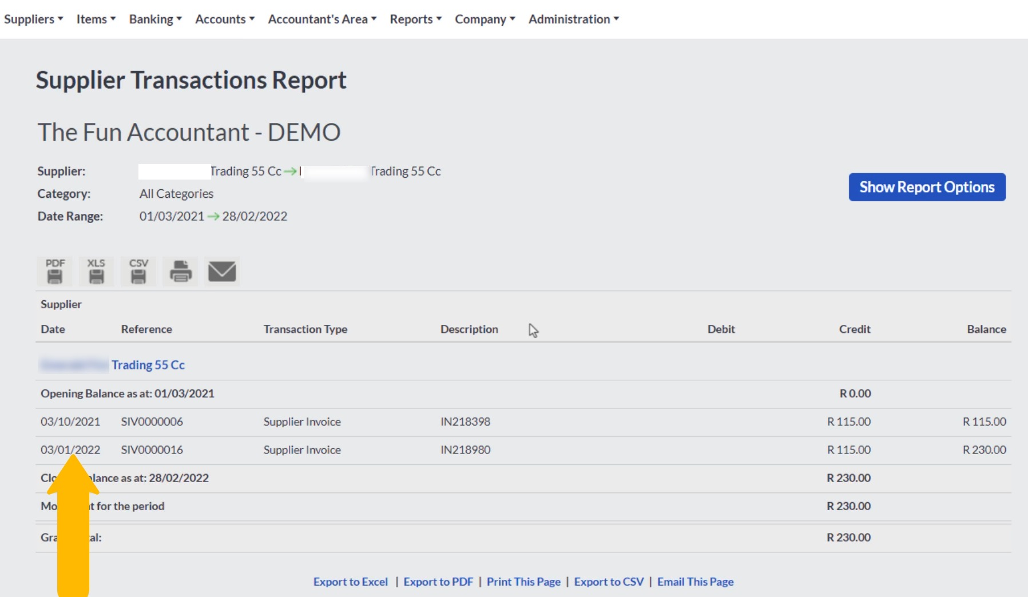The width and height of the screenshot is (1028, 597).
Task: Open the Accountant's Area menu
Action: pos(322,19)
